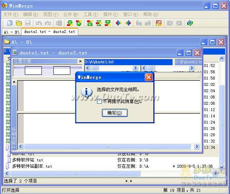Open the 编辑 (Edit) menu
This screenshot has width=230, height=194.
pyautogui.click(x=31, y=14)
